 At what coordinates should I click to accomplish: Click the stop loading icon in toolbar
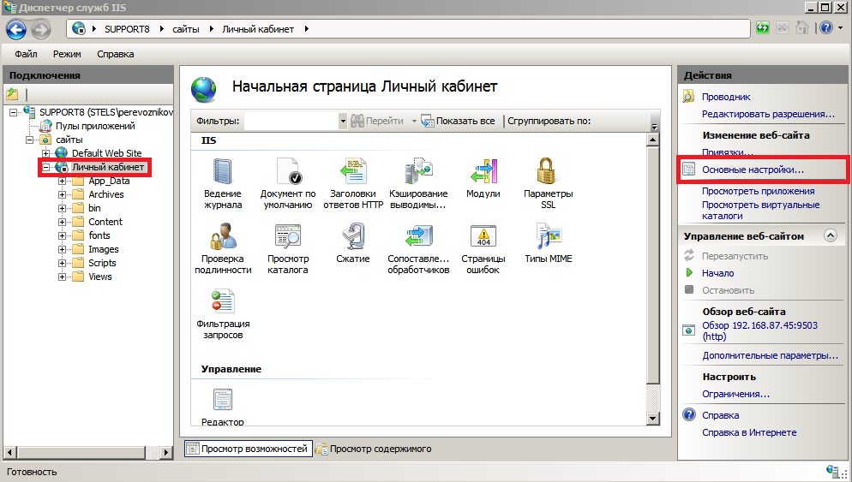(783, 27)
